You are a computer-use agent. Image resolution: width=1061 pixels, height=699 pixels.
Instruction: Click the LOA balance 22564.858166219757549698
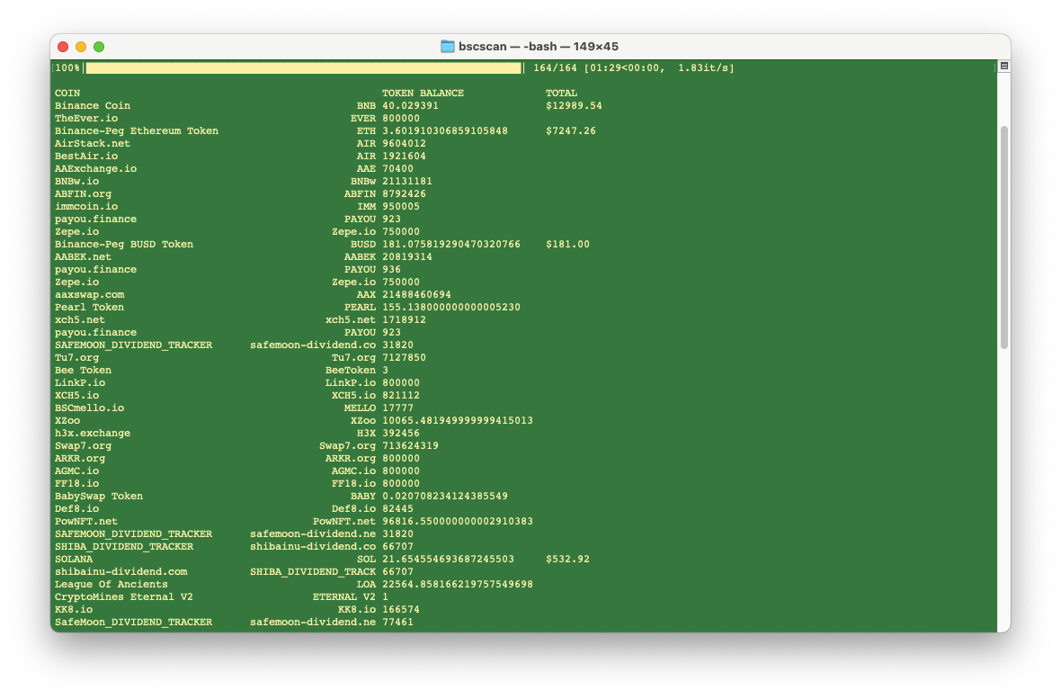(x=458, y=585)
